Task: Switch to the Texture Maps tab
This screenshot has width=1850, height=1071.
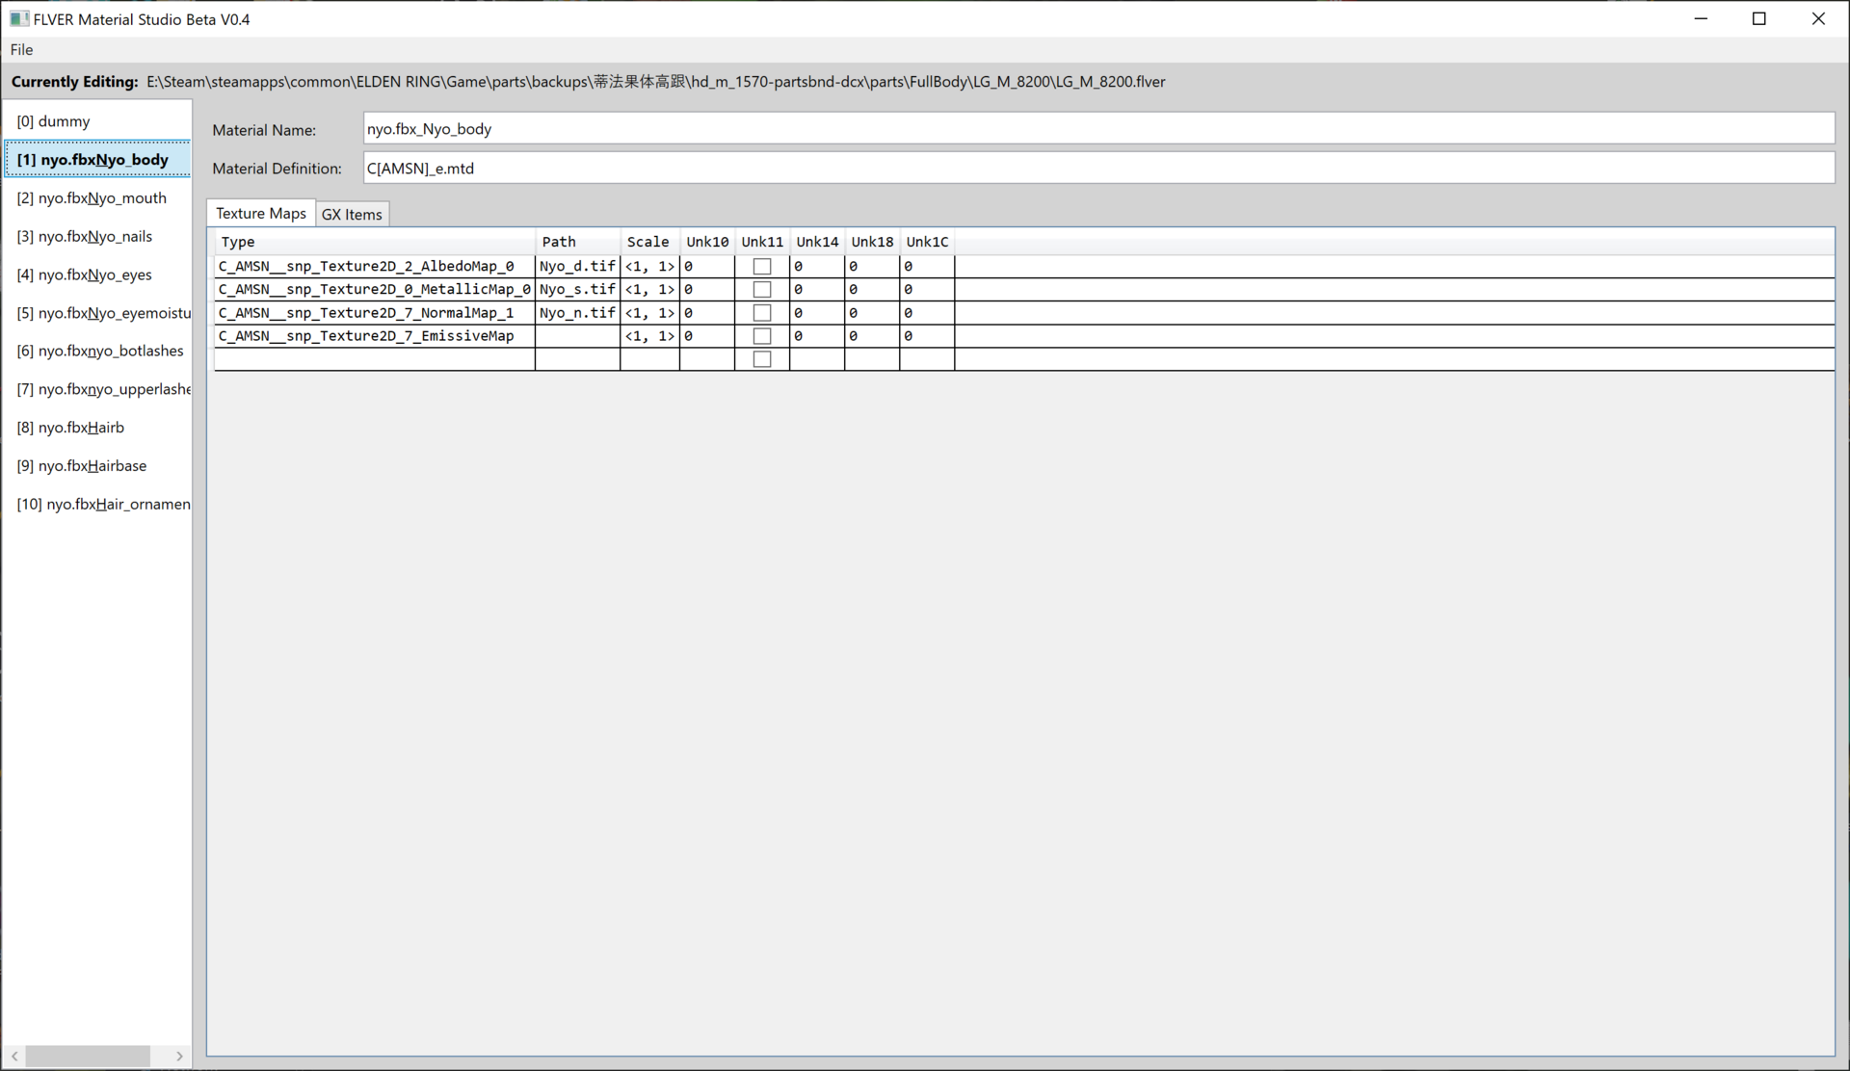Action: point(261,213)
